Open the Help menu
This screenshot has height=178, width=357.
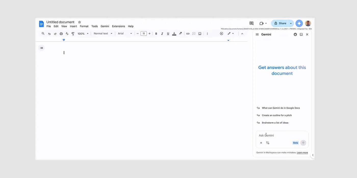pos(131,26)
